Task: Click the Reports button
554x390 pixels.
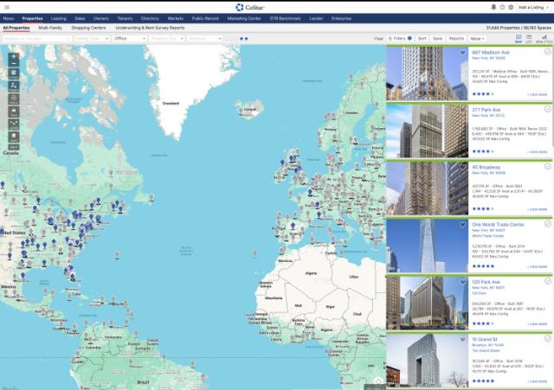Action: [456, 38]
